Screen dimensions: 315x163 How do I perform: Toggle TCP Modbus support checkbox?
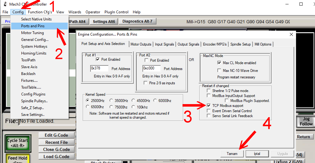(x=209, y=106)
